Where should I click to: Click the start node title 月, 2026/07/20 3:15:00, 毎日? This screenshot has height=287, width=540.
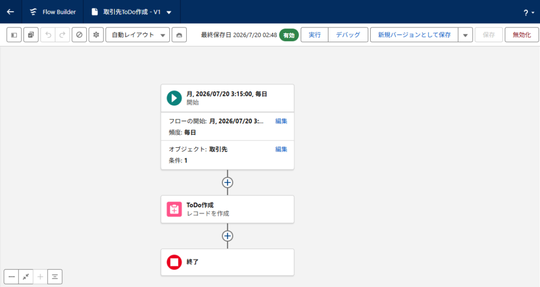point(227,94)
